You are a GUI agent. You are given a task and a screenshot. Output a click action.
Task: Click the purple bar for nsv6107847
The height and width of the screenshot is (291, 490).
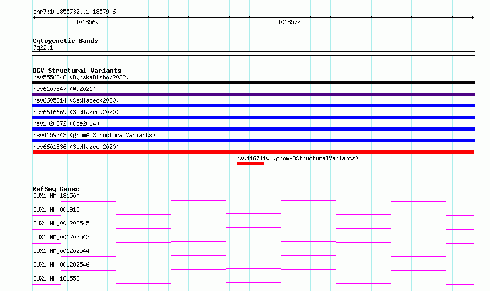pos(253,94)
